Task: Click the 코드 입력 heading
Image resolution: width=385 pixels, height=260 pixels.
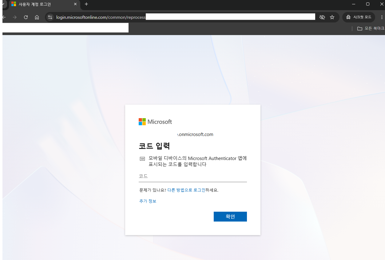Action: pos(154,146)
